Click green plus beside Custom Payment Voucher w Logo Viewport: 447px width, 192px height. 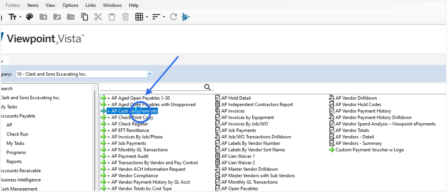click(x=332, y=150)
